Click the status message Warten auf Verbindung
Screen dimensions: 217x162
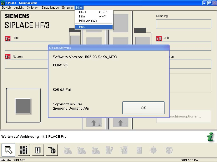pyautogui.click(x=34, y=137)
